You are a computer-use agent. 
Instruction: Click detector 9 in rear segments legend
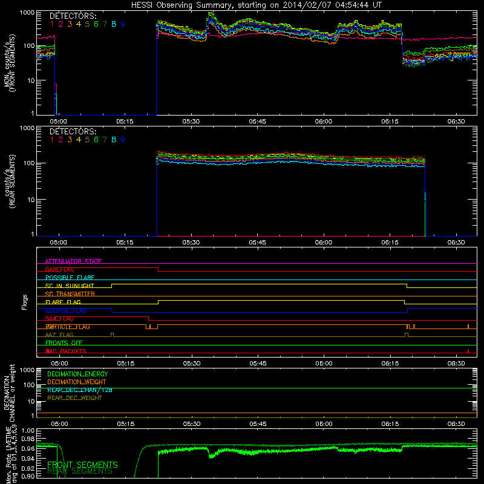[x=123, y=140]
